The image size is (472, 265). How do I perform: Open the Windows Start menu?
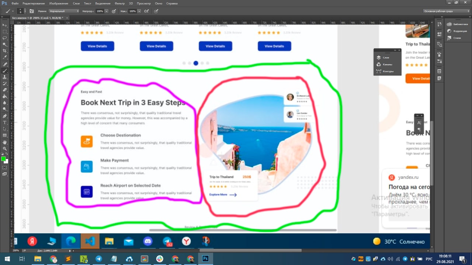7,259
